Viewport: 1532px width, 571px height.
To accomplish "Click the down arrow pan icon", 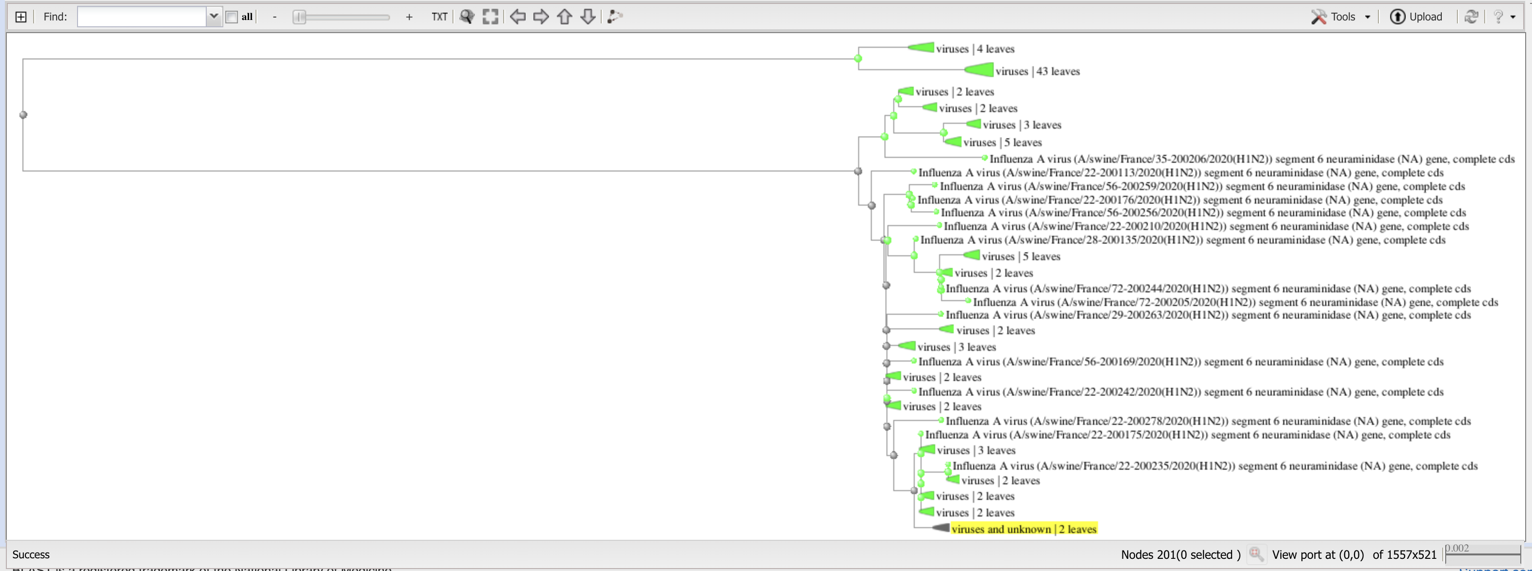I will pos(588,17).
